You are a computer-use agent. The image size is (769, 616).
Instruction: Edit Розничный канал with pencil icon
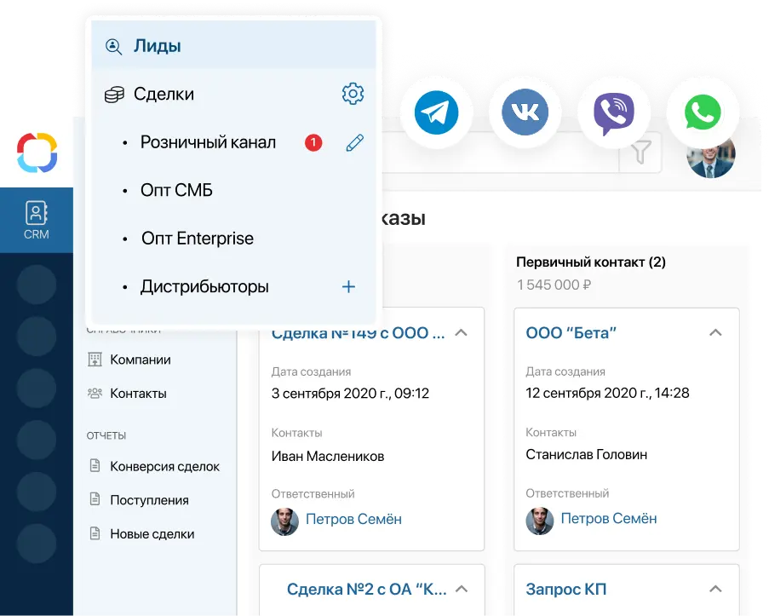(354, 142)
